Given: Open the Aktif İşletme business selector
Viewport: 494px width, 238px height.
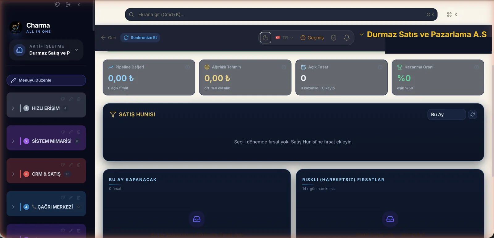Looking at the screenshot, I should pos(46,50).
